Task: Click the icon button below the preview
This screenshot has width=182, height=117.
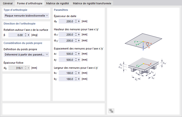Action: pos(111,110)
